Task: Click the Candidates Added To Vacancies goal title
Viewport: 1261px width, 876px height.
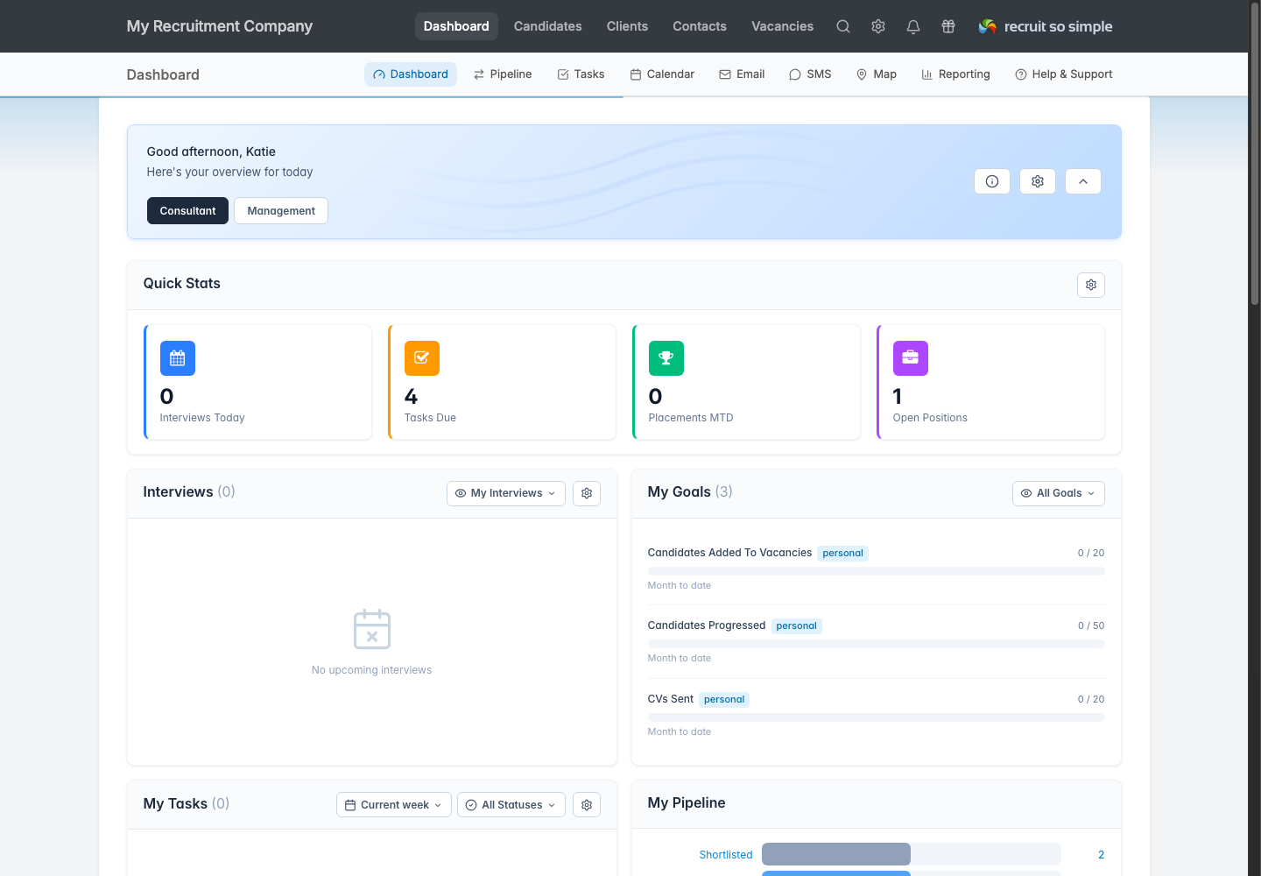Action: (729, 553)
